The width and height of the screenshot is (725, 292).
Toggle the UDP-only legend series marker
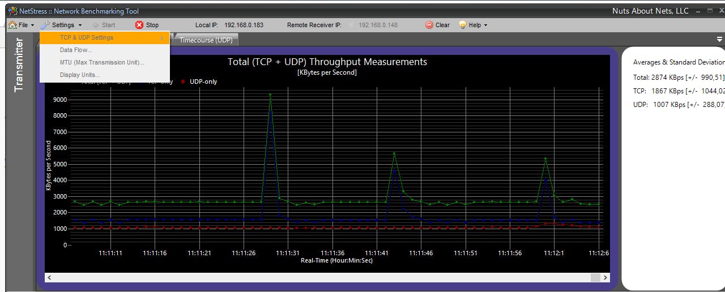coord(183,81)
